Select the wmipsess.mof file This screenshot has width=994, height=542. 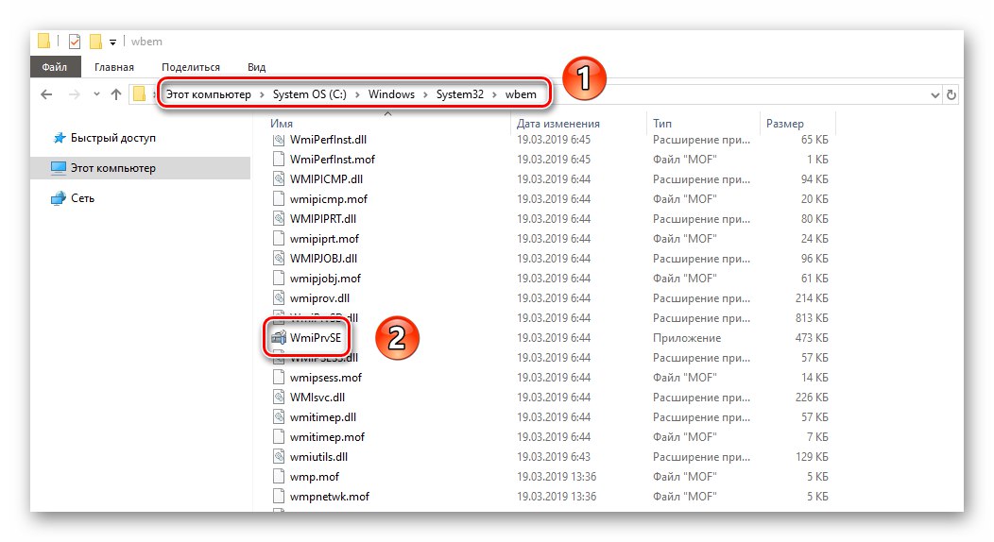click(326, 378)
